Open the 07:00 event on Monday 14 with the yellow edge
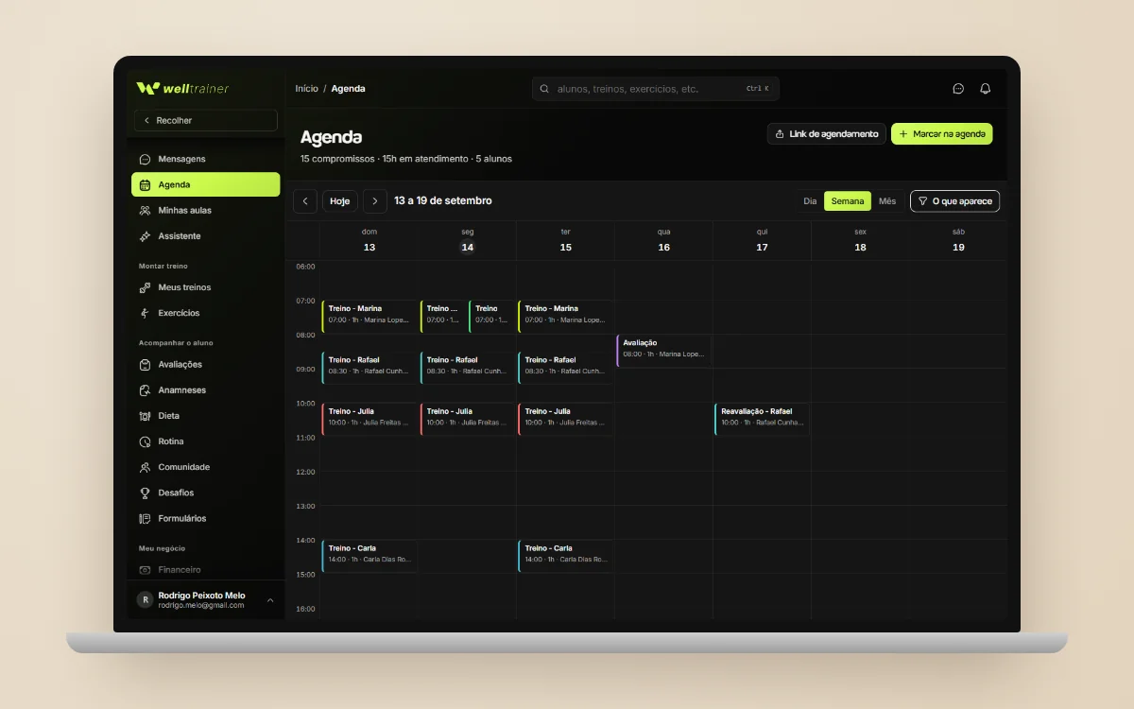Screen dimensions: 1134x709 pyautogui.click(x=443, y=317)
